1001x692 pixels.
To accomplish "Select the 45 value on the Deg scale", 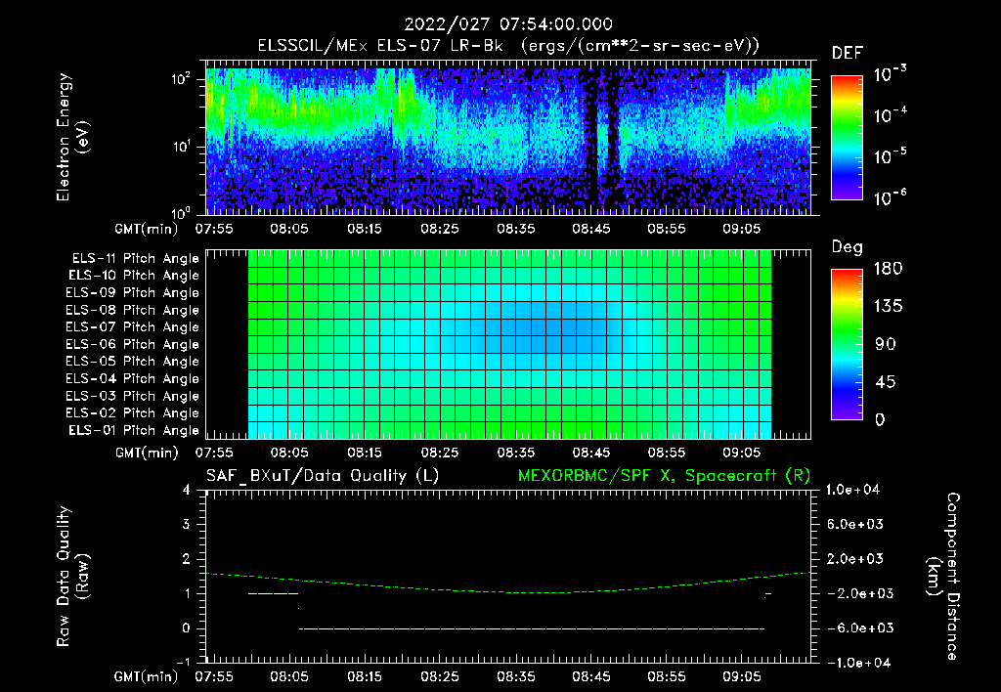I will (886, 382).
